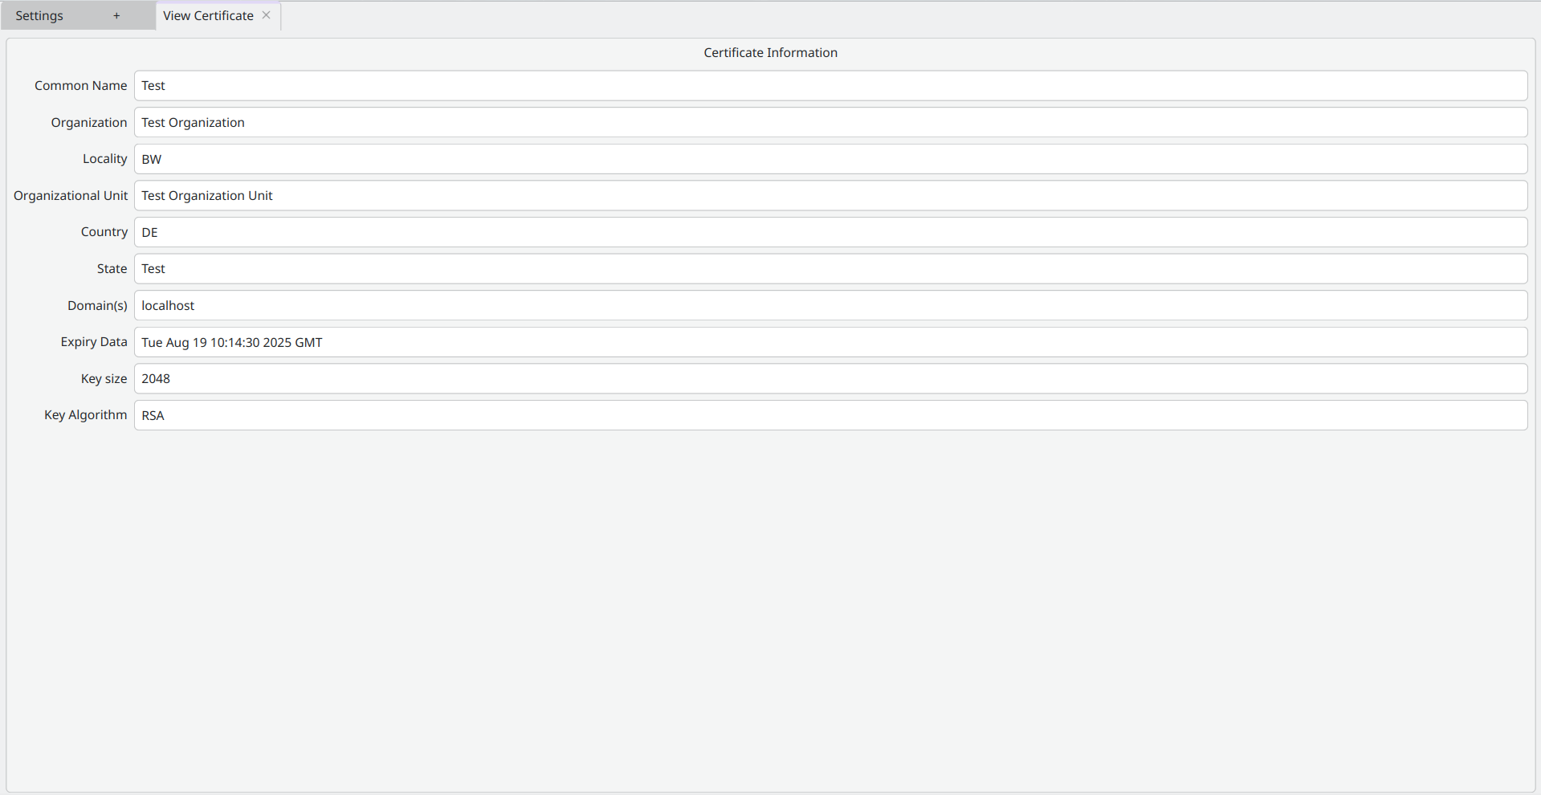Click the Domain(s) field showing localhost

[830, 306]
